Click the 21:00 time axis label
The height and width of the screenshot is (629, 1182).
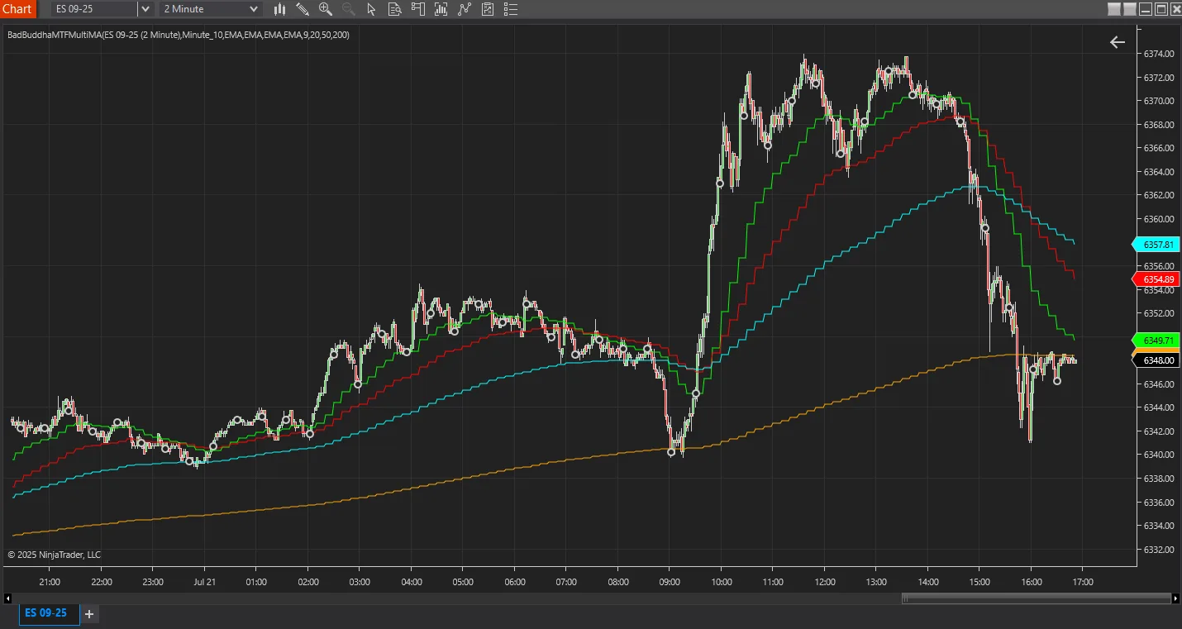49,582
